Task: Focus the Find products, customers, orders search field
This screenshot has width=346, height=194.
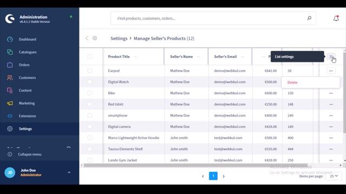Action: tap(213, 18)
